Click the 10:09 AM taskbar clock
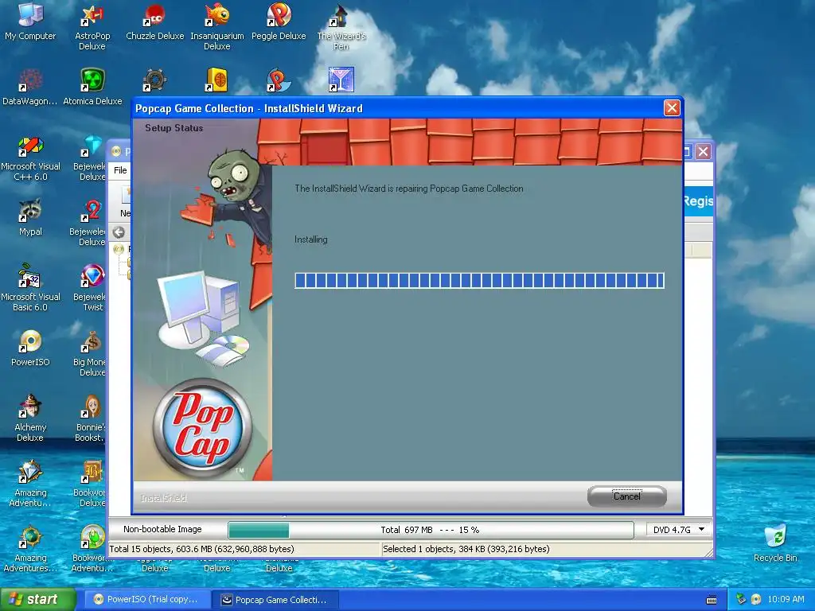The image size is (815, 611). [786, 599]
